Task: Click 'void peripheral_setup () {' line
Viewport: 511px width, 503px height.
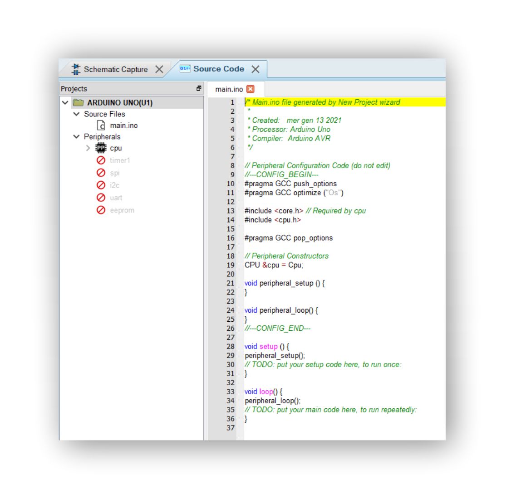Action: (x=285, y=283)
